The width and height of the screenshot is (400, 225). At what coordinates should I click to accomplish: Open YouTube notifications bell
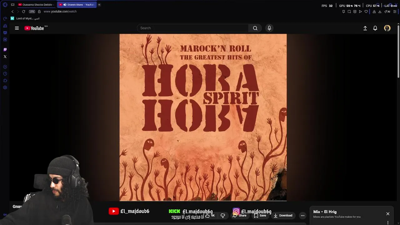tap(375, 28)
